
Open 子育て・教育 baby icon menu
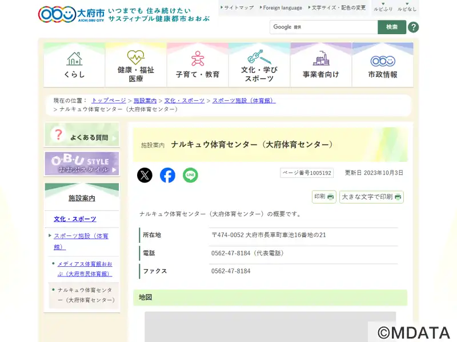[198, 64]
